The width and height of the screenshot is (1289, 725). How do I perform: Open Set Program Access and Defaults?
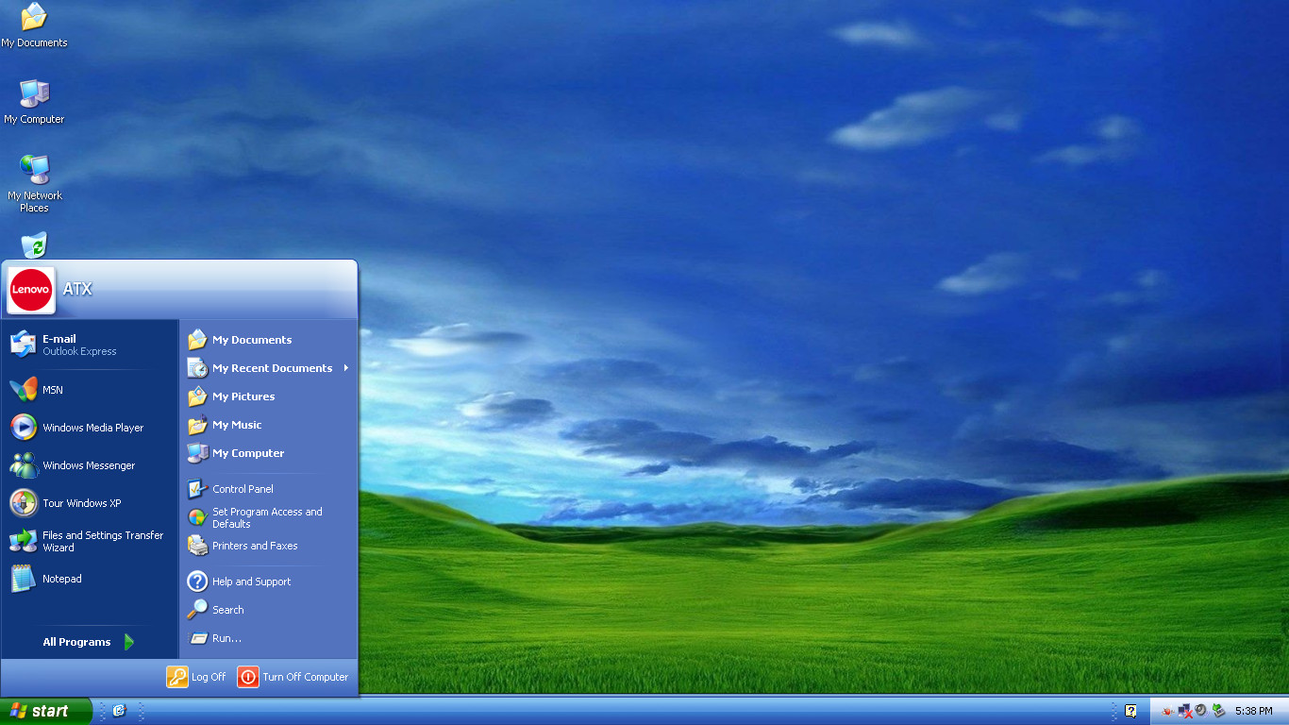pos(268,517)
